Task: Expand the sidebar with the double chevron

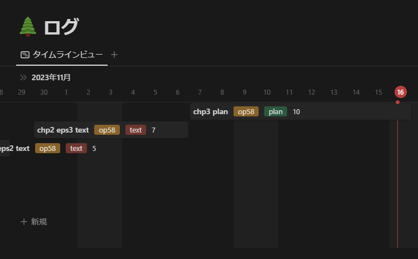Action: 23,77
